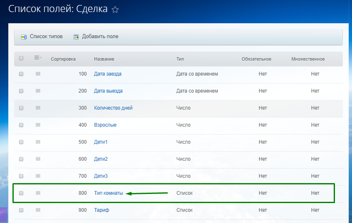The image size is (352, 223).
Task: Sort by the Название column header
Action: point(104,59)
